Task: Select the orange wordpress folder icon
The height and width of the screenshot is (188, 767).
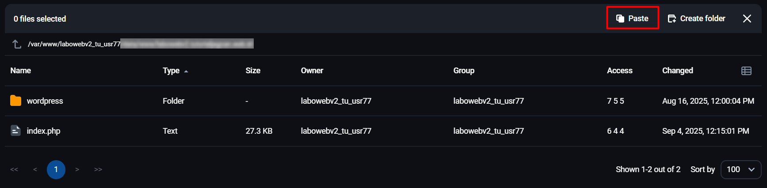Action: [x=15, y=101]
